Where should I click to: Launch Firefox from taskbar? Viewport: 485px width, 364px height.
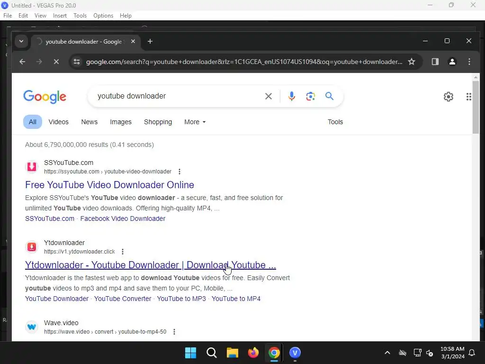253,353
